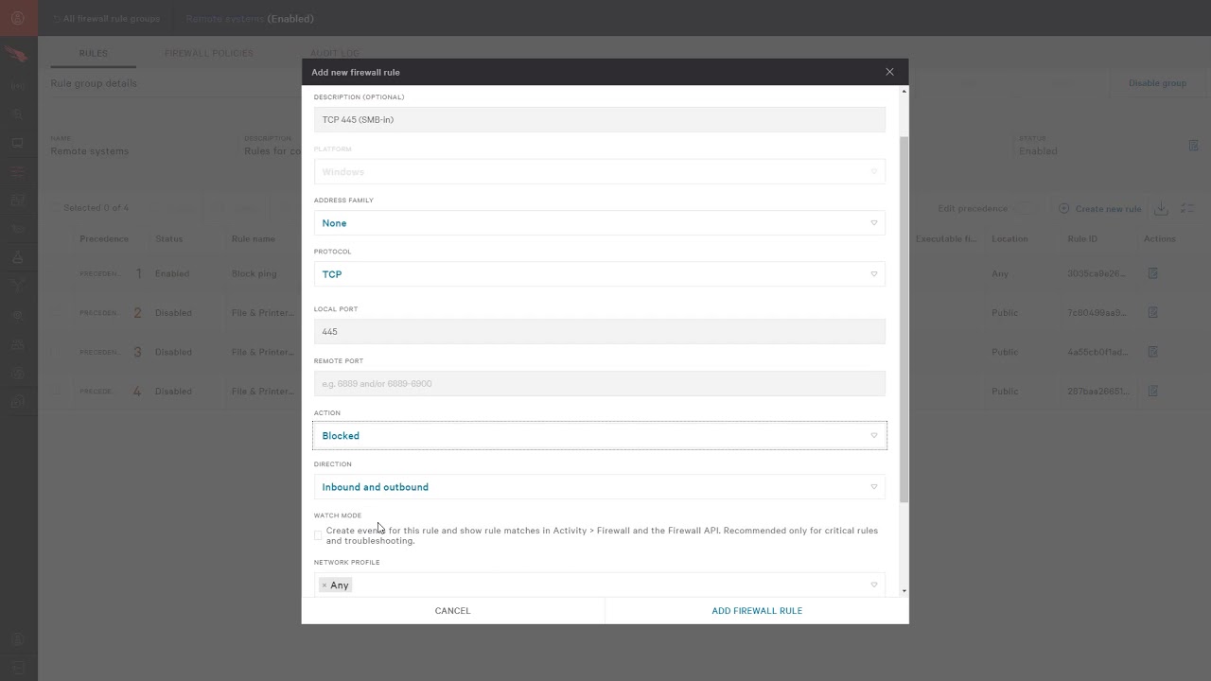This screenshot has height=681, width=1211.
Task: Open the Action dropdown showing Blocked
Action: coord(600,436)
